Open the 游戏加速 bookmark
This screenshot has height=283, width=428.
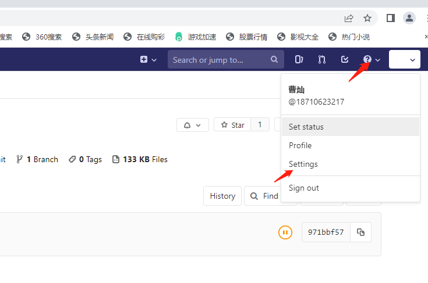point(196,37)
